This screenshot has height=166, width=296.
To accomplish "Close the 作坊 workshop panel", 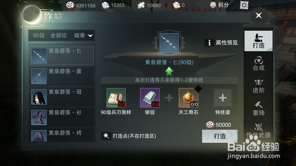I will coord(259,15).
